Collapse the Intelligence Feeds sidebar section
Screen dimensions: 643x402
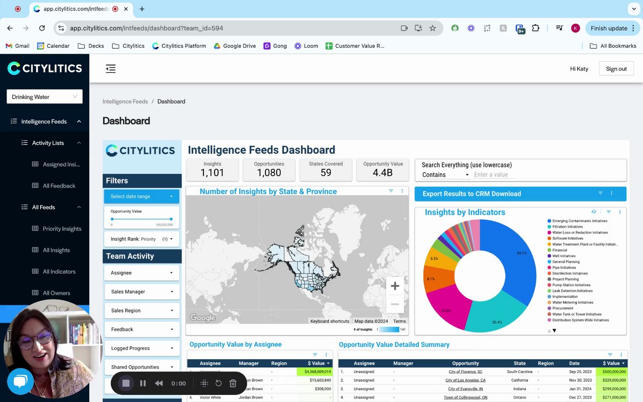coord(79,122)
